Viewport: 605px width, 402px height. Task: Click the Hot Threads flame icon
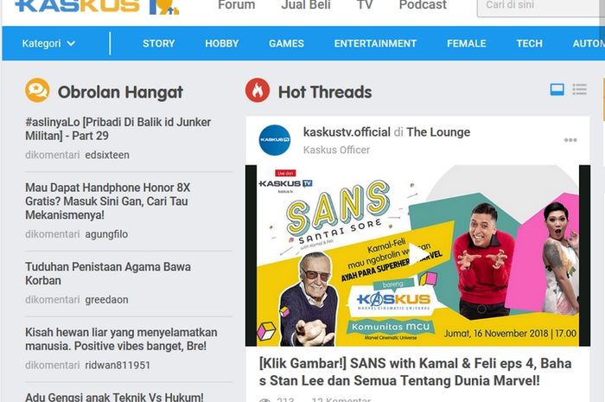coord(258,90)
